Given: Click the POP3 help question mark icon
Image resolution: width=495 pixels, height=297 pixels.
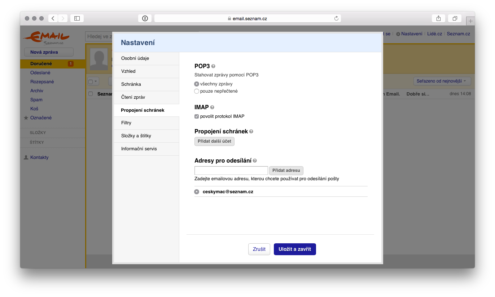Looking at the screenshot, I should pos(213,66).
